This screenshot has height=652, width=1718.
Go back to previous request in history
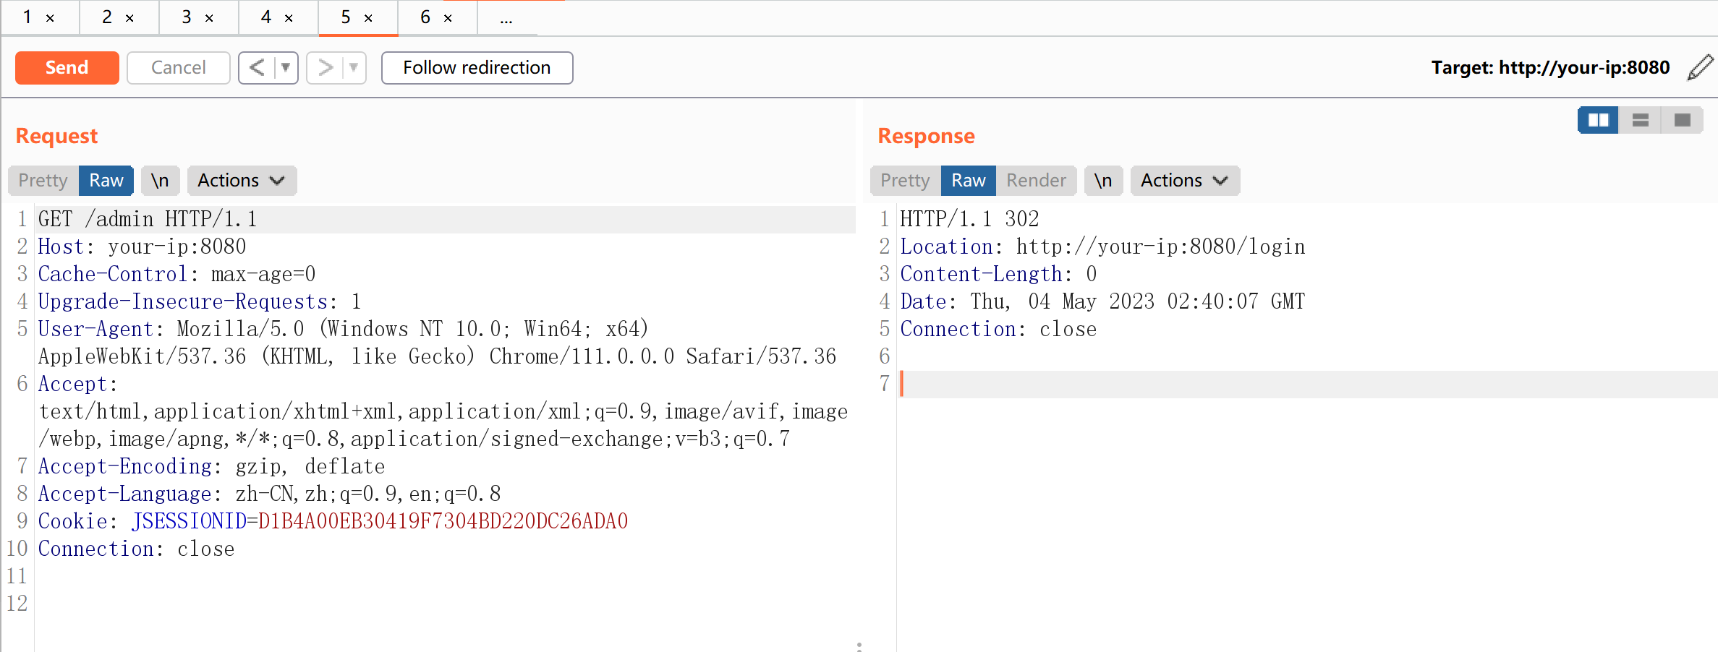click(x=257, y=68)
